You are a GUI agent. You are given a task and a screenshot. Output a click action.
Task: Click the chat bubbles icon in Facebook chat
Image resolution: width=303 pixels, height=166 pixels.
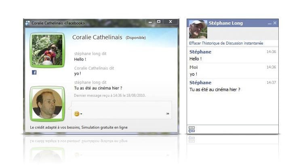coord(191,130)
